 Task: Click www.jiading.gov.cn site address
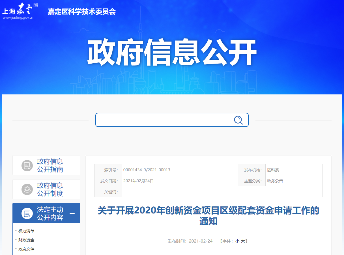18,18
